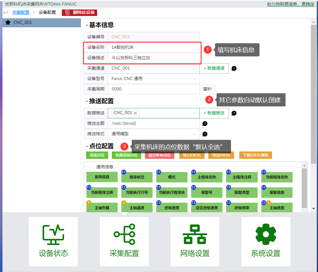Screen dimensions: 318x272
Task: Toggle the 当前程序名称 point tile
Action: 277,177
